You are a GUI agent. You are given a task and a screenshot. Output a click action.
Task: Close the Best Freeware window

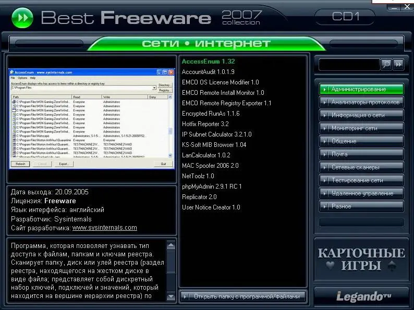coord(407,7)
